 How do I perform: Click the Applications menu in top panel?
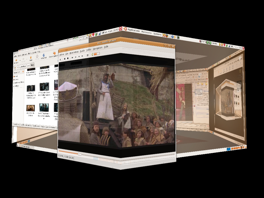[134, 30]
